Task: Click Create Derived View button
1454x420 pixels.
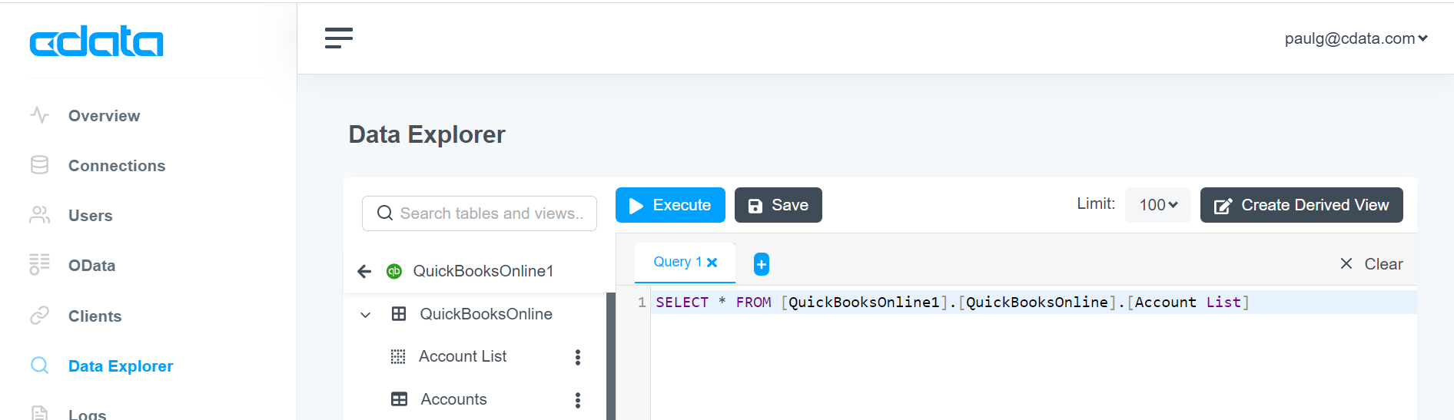Action: [x=1302, y=205]
